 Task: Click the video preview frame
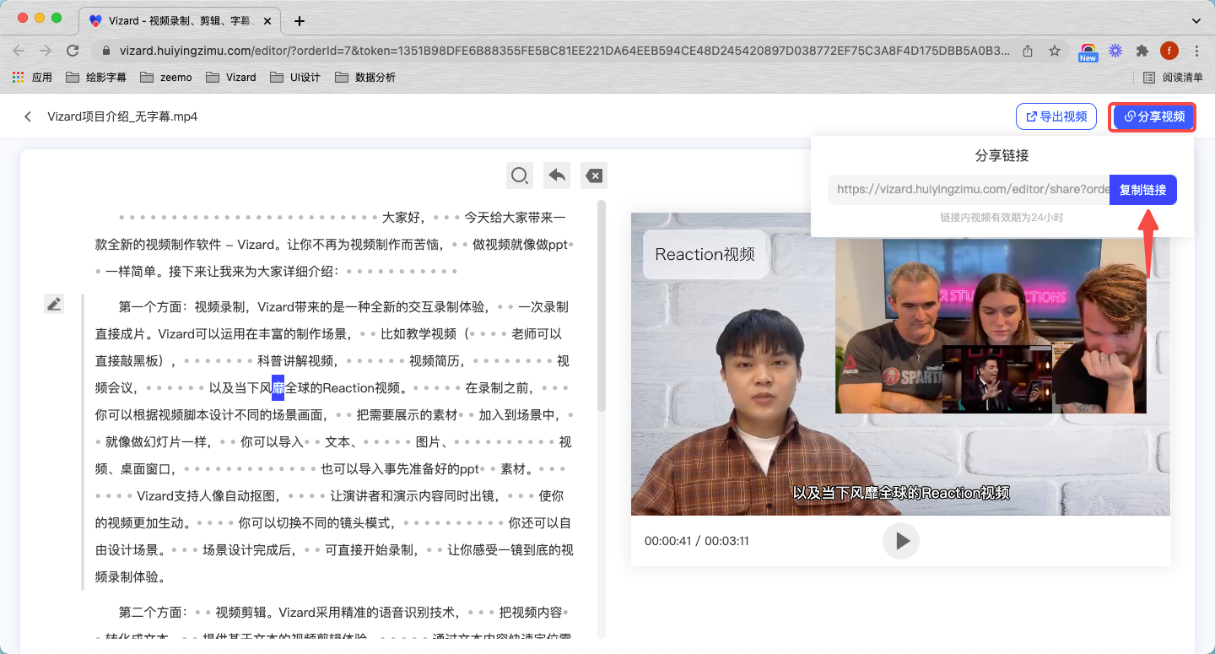click(x=900, y=364)
